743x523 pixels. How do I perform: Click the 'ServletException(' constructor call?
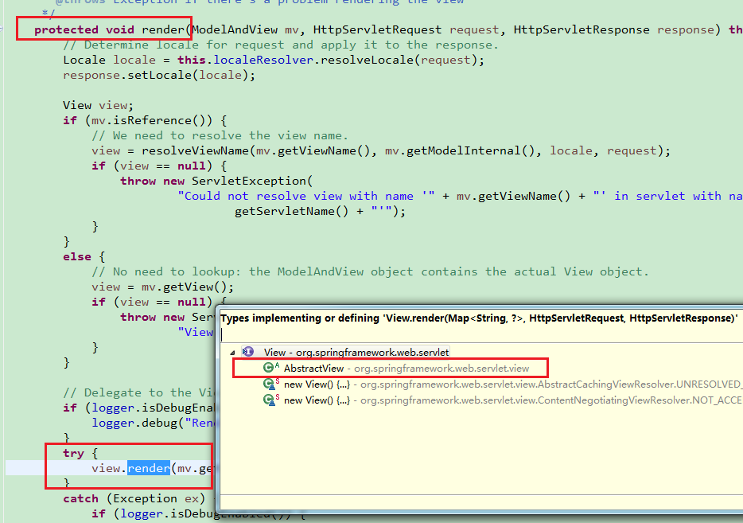coord(252,181)
